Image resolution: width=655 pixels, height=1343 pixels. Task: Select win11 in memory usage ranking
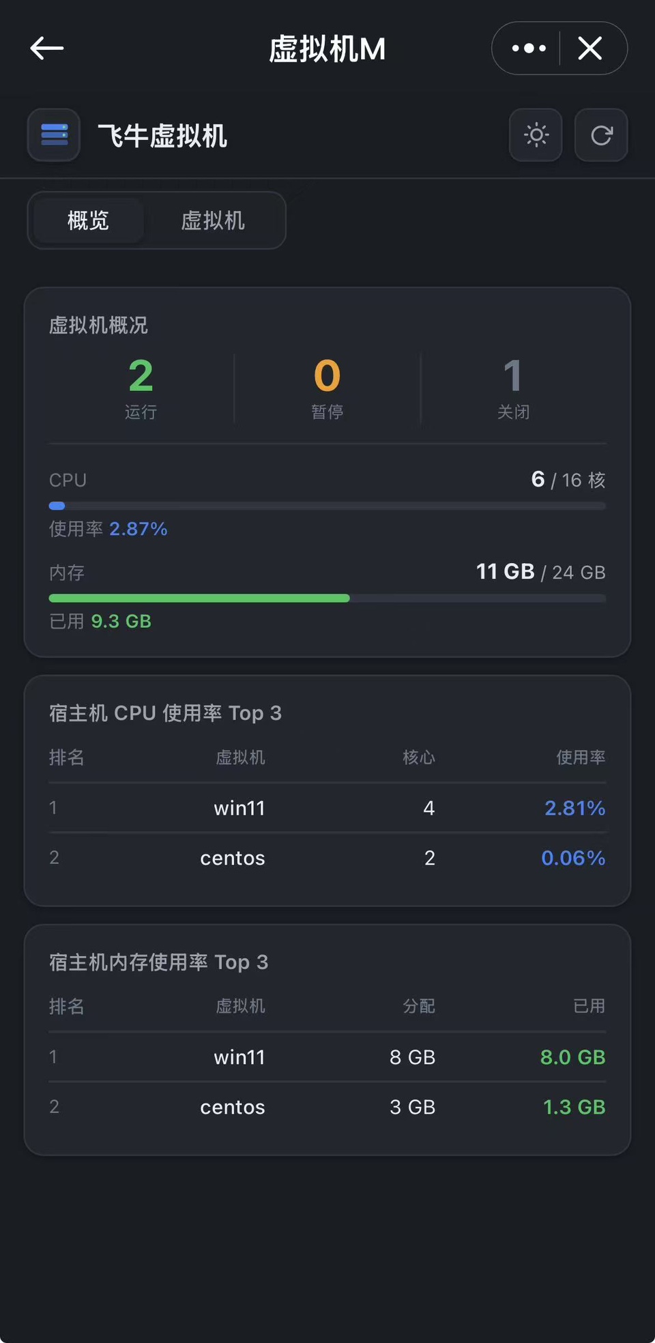(239, 1057)
